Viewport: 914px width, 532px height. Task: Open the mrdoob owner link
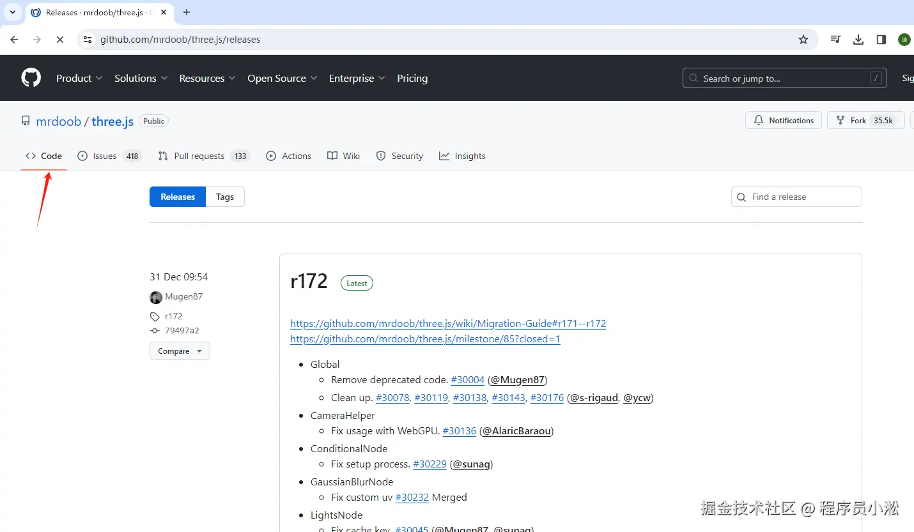[x=58, y=121]
